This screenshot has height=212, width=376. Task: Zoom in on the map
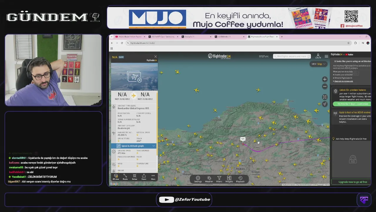click(325, 79)
